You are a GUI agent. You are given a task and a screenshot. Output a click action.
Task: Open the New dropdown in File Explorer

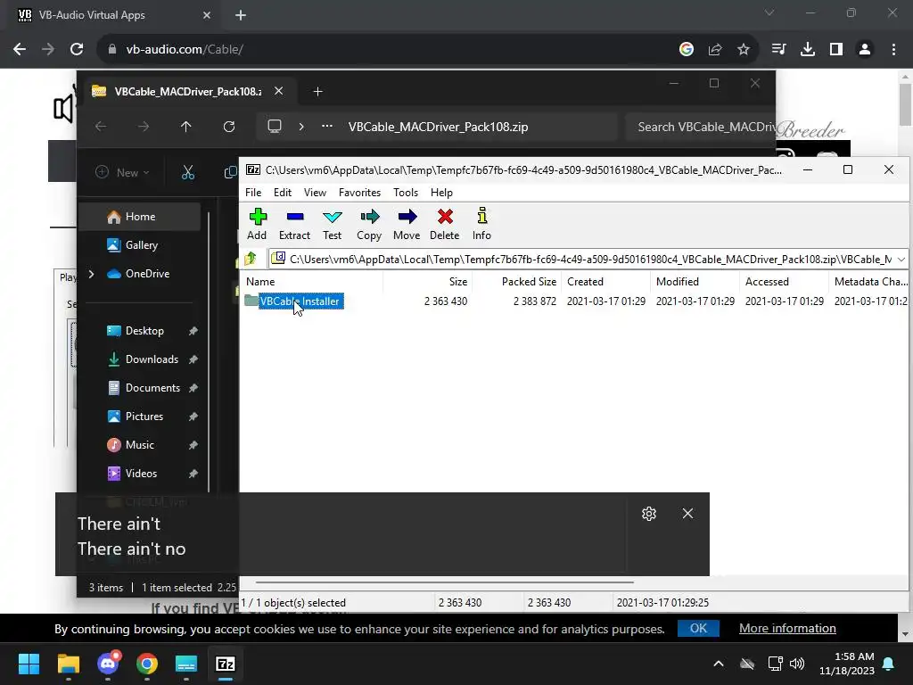point(122,172)
